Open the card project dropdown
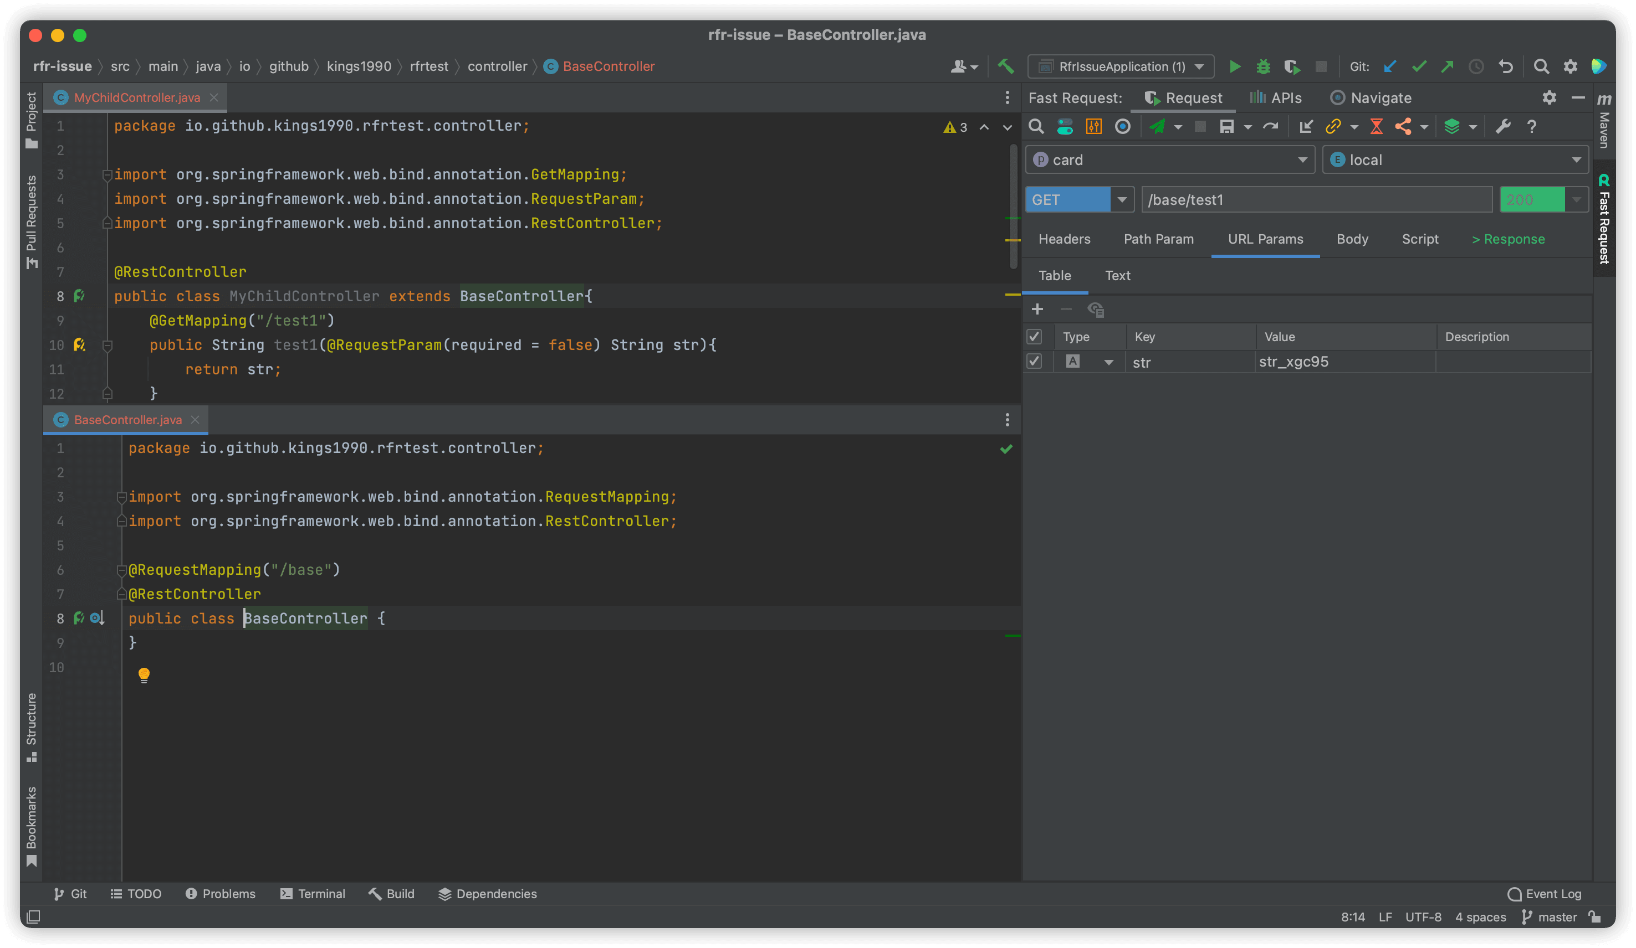 point(1302,160)
